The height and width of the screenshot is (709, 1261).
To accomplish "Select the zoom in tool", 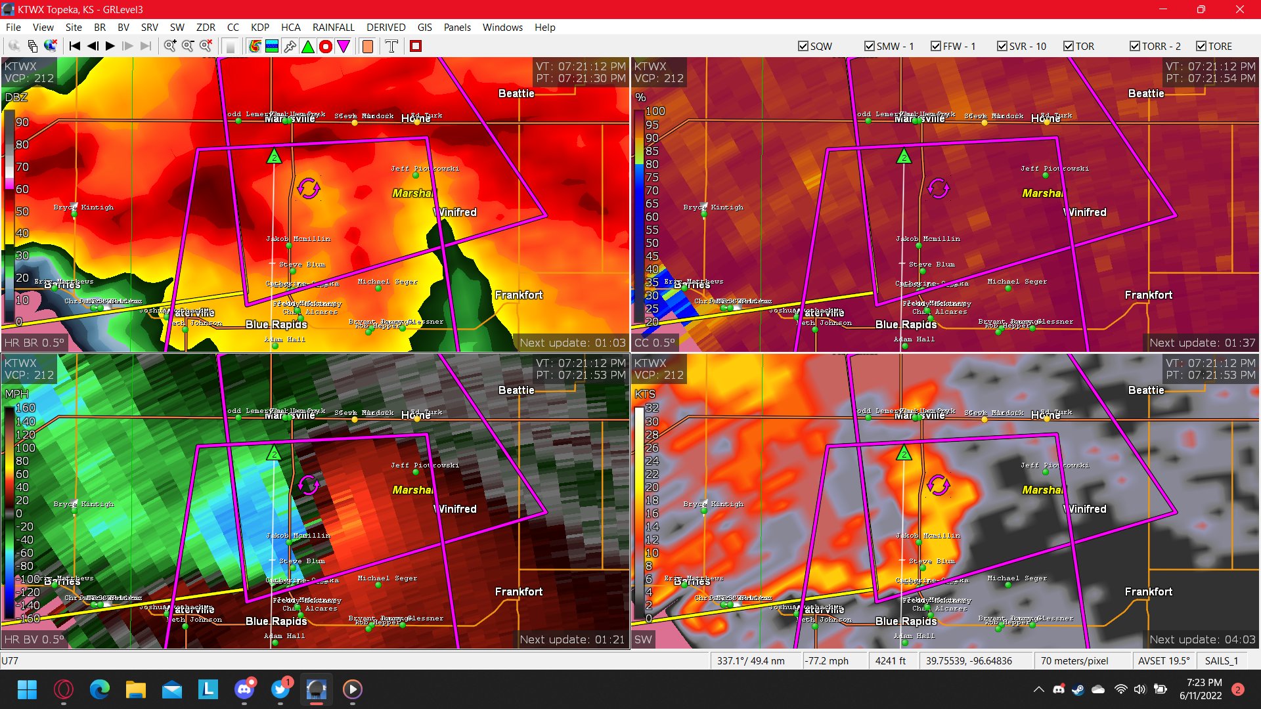I will point(169,46).
